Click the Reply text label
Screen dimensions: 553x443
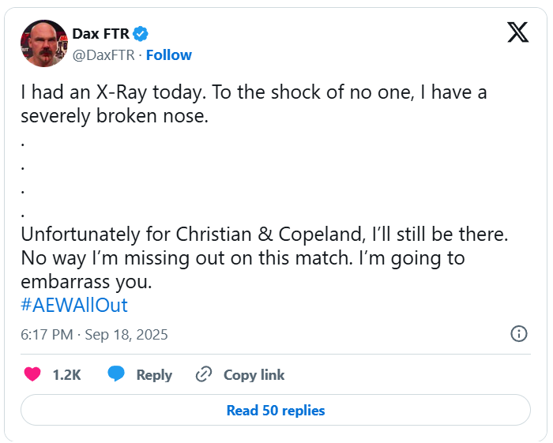pos(154,375)
